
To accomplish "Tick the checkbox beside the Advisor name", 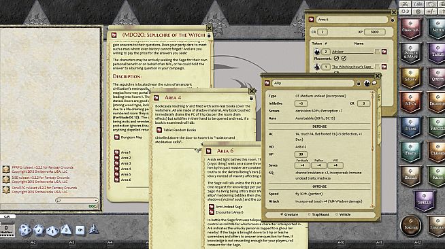I will coord(377,52).
